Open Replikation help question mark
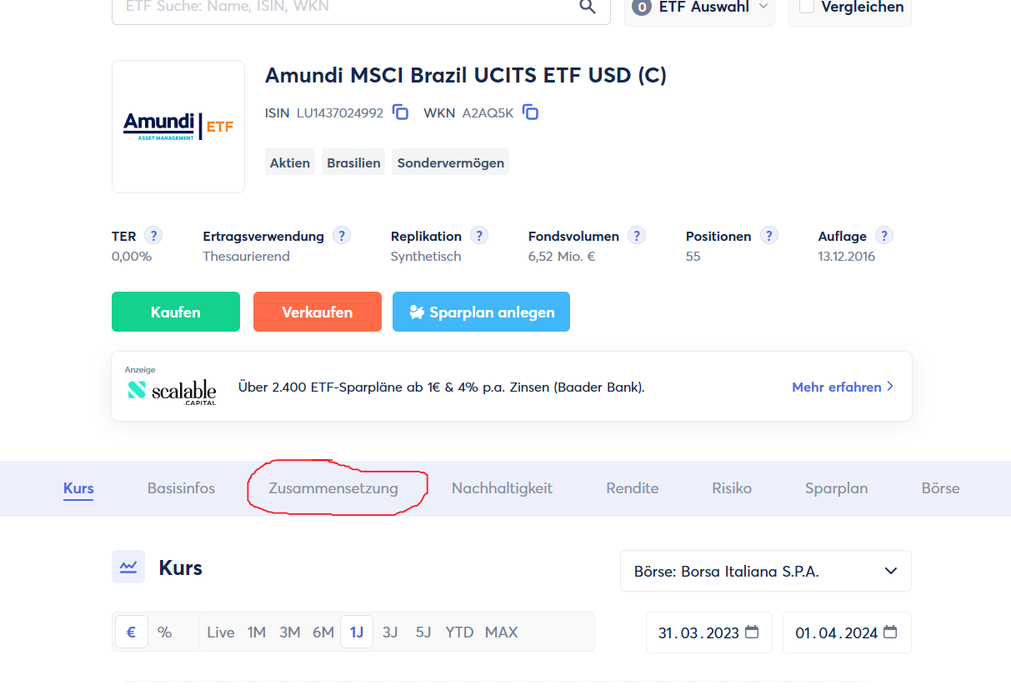This screenshot has width=1011, height=690. 479,236
